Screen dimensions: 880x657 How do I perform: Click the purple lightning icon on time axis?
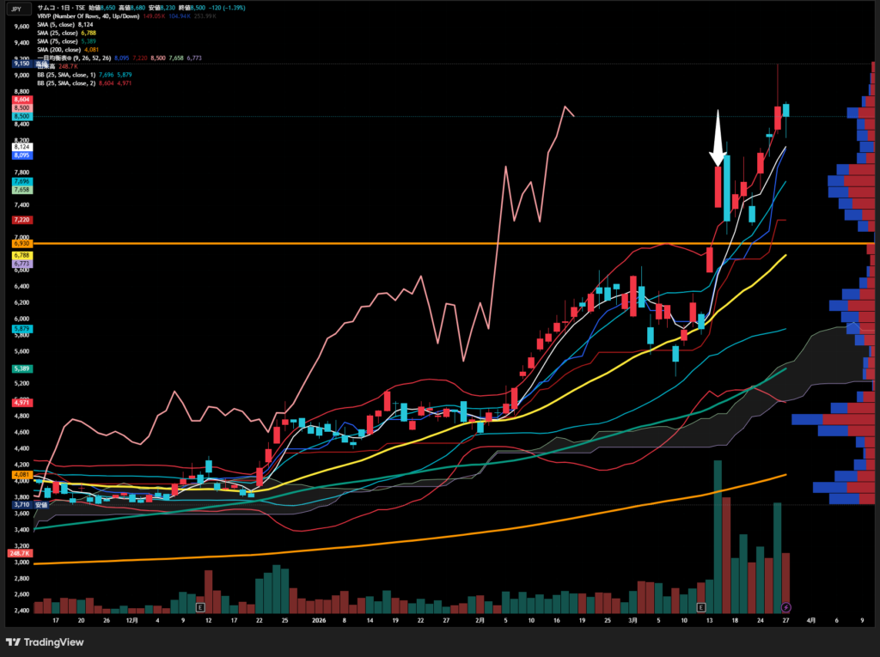click(786, 607)
